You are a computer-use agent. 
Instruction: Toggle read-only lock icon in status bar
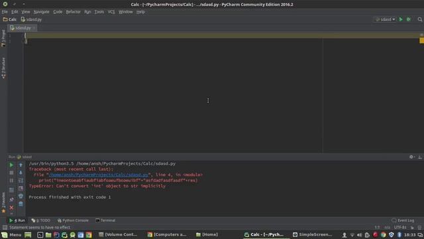click(x=412, y=227)
